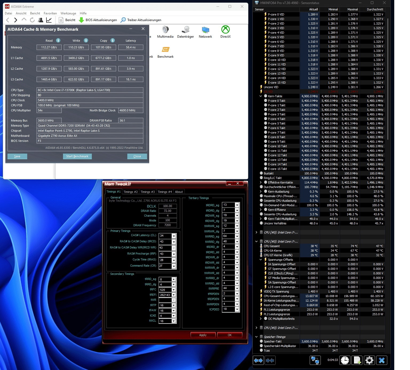The image size is (410, 370).
Task: Collapse Speicher-Timings section in HWiNFO
Action: pyautogui.click(x=257, y=337)
